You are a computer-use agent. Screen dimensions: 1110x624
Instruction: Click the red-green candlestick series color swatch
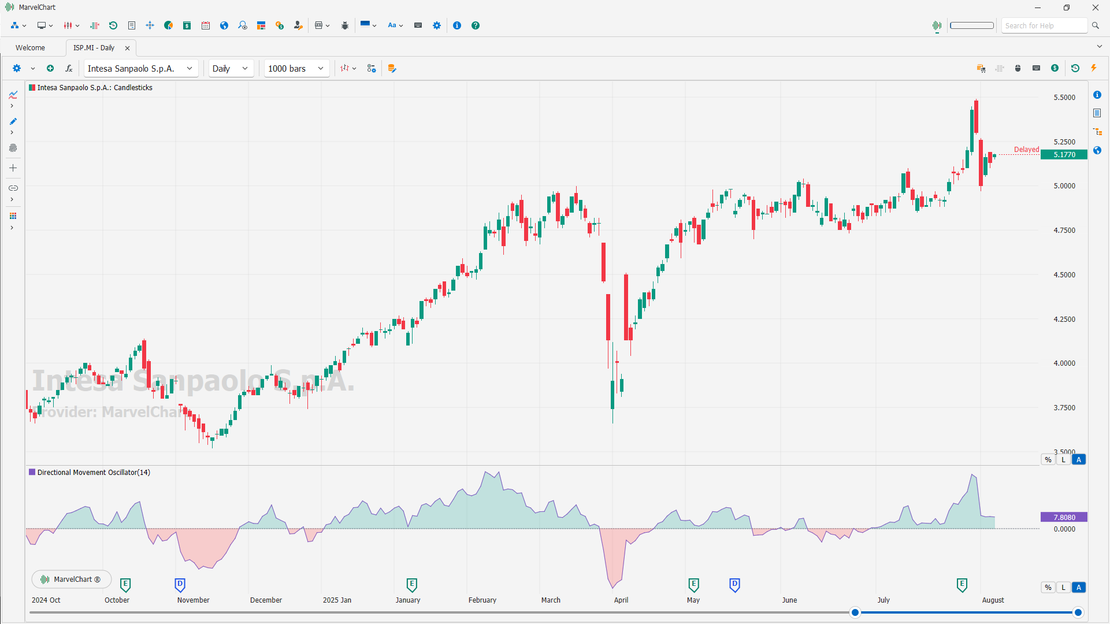coord(32,88)
